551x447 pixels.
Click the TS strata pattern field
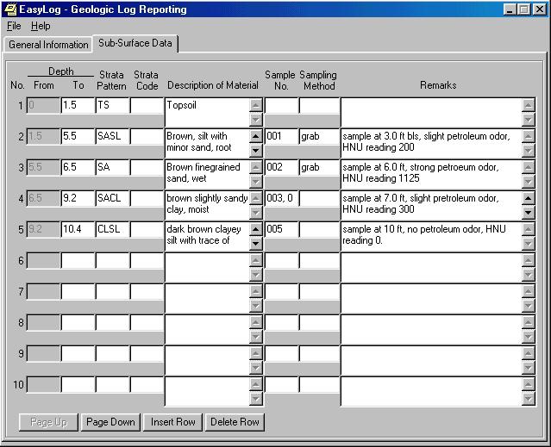[112, 105]
